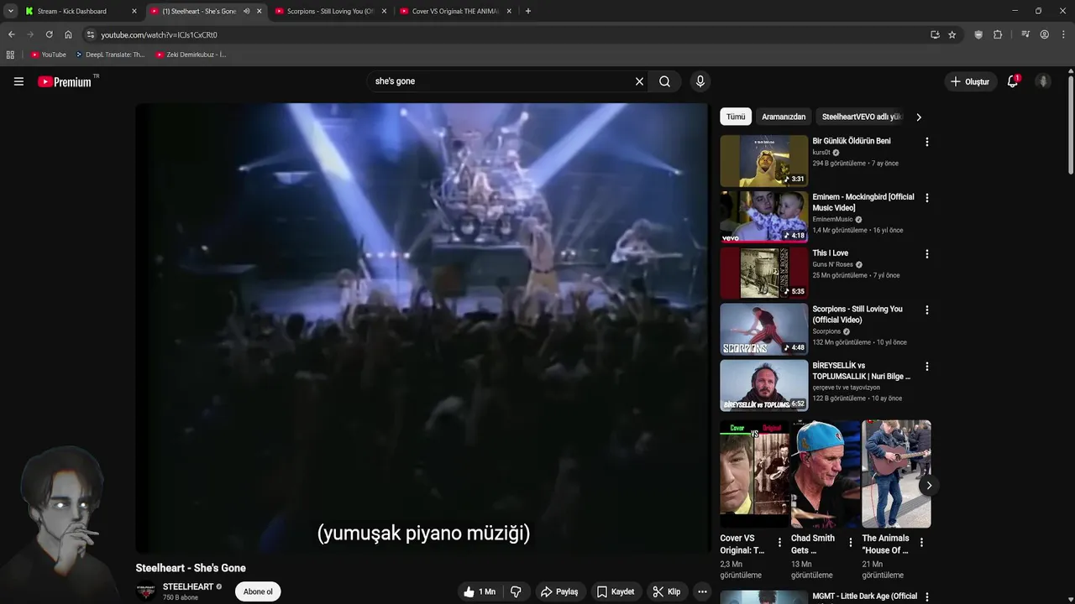Open a new browser tab
This screenshot has height=604, width=1075.
point(527,11)
